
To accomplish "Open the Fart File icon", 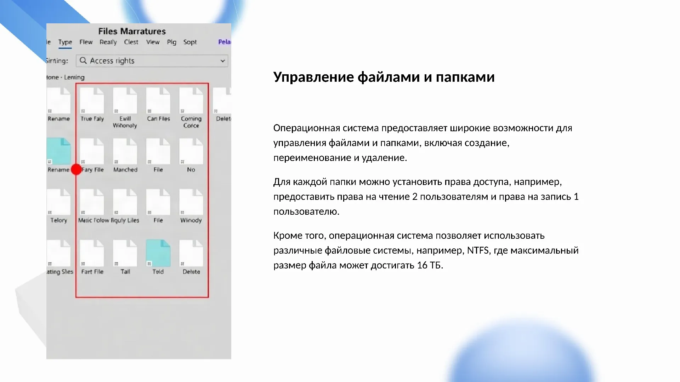I will pyautogui.click(x=92, y=253).
